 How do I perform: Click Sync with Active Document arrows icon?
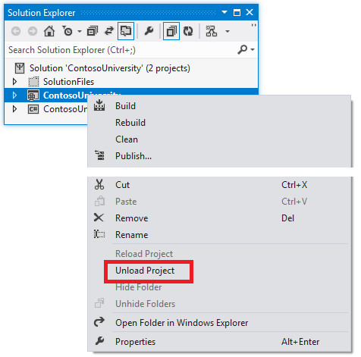(x=109, y=31)
